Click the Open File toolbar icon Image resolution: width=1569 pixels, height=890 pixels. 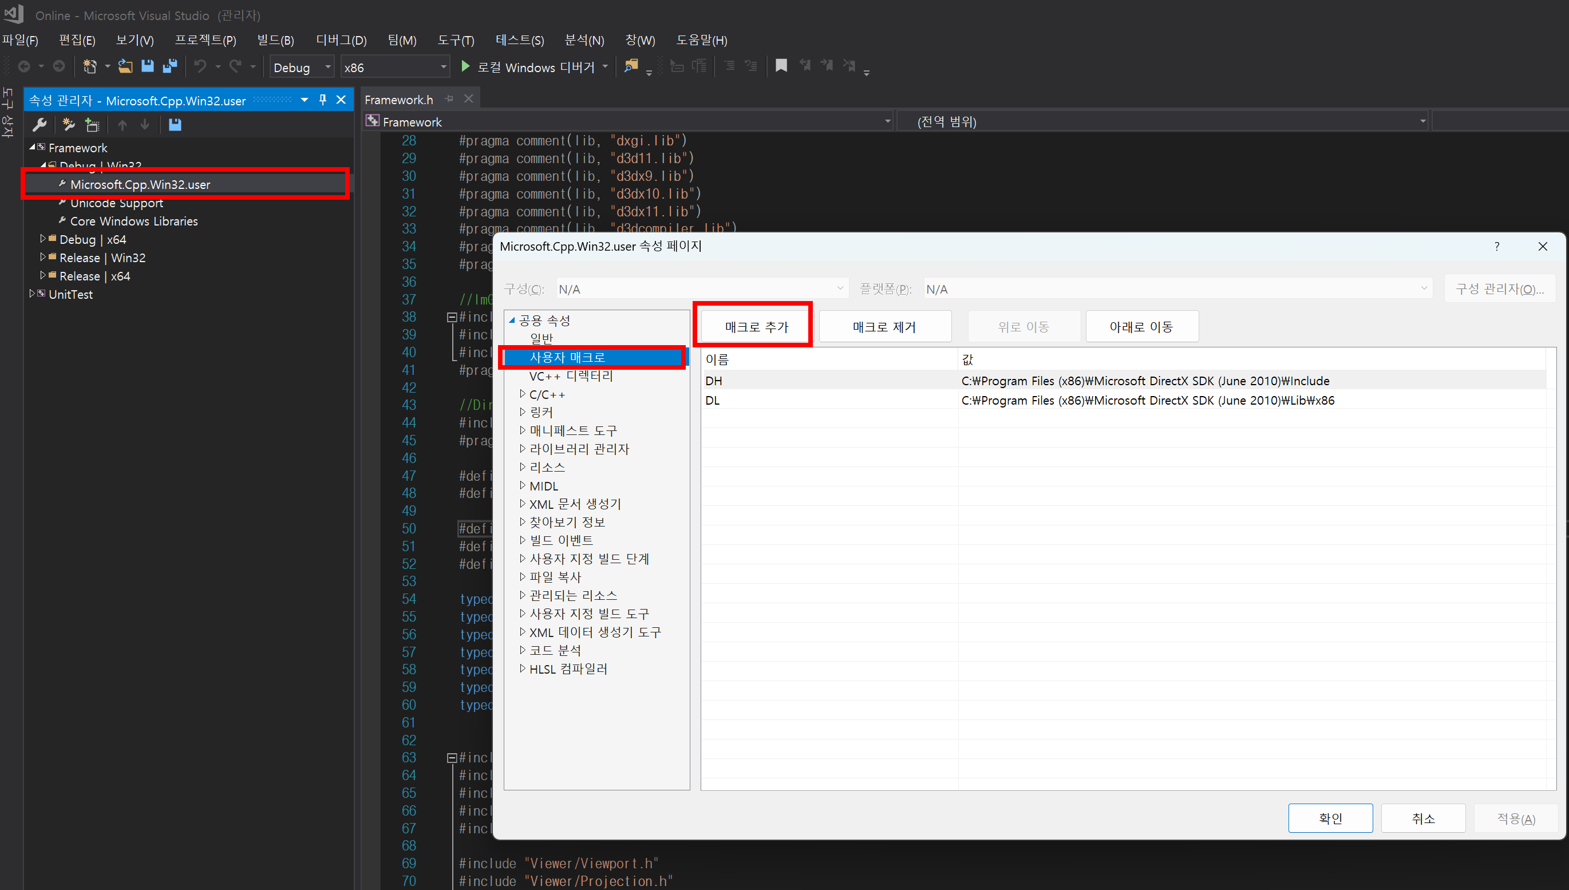[x=125, y=66]
